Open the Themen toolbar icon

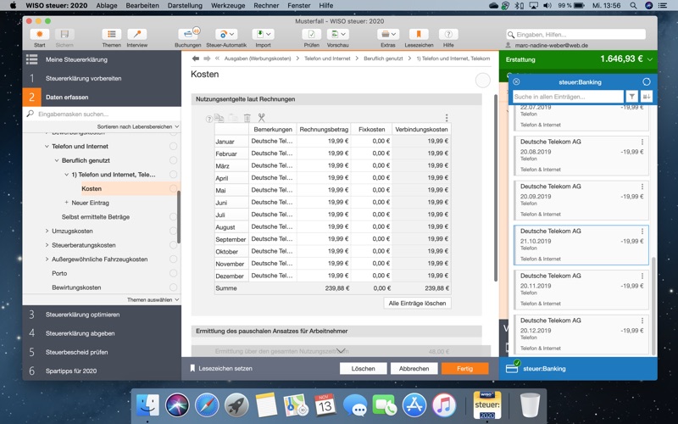112,34
